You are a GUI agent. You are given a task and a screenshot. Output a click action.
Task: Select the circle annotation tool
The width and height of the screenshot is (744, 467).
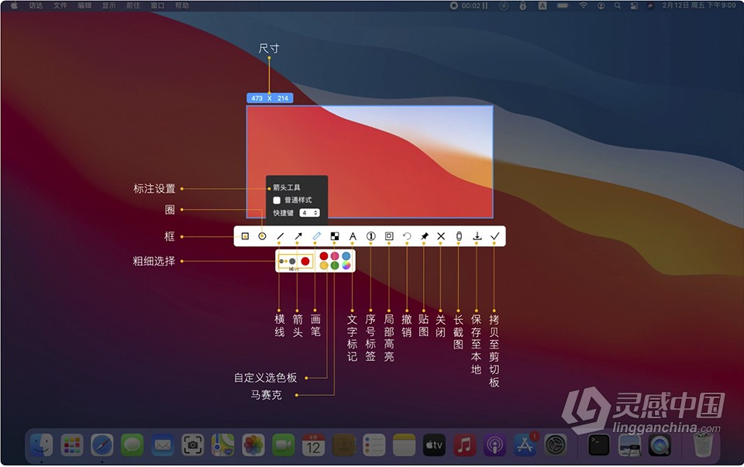coord(263,236)
